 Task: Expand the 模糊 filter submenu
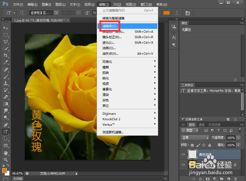point(127,67)
